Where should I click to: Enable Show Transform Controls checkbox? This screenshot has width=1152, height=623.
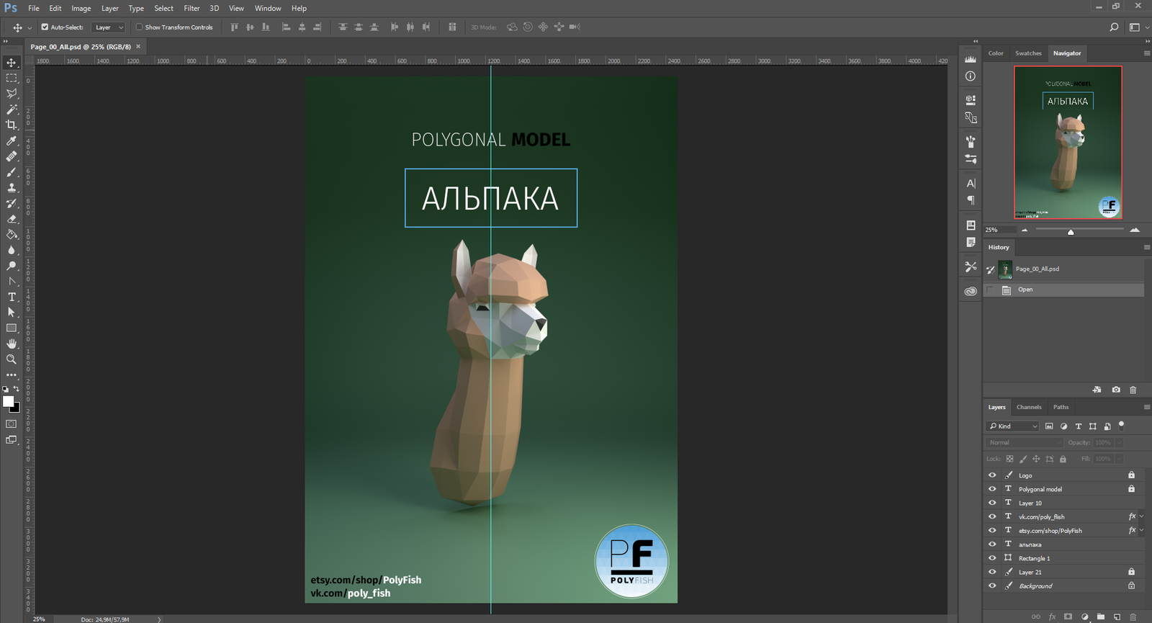tap(139, 27)
